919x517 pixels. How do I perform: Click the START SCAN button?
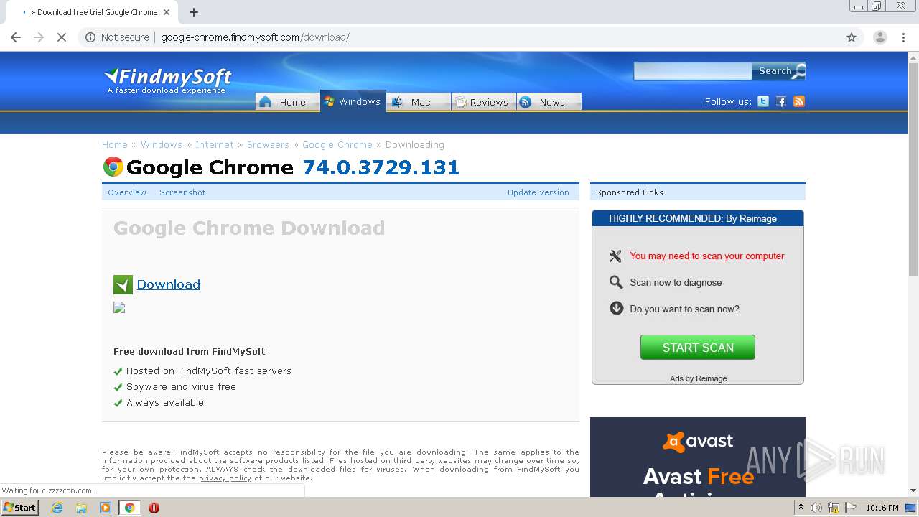pyautogui.click(x=697, y=348)
